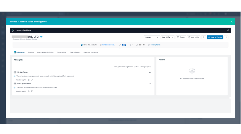The image size is (241, 134).
Task: Click View All People button
Action: click(x=215, y=37)
